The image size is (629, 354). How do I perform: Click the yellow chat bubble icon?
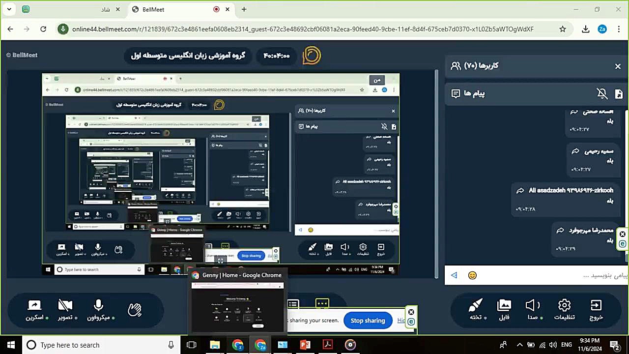point(322,304)
